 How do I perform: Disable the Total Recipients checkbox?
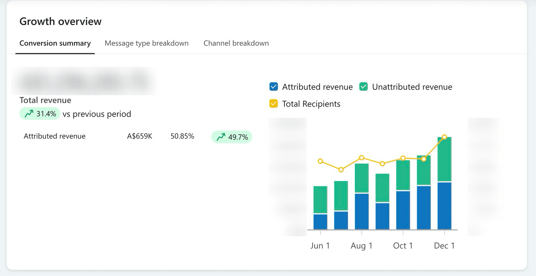point(273,104)
